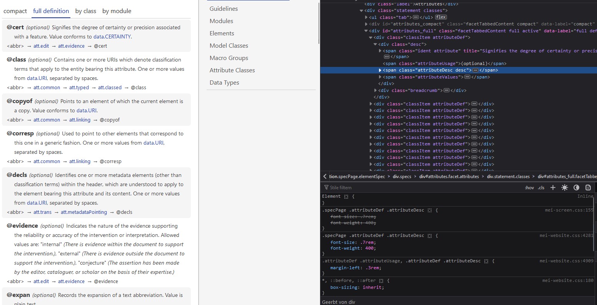Click selector highlighter icon in mei-website.css:4281 rule

(x=430, y=235)
